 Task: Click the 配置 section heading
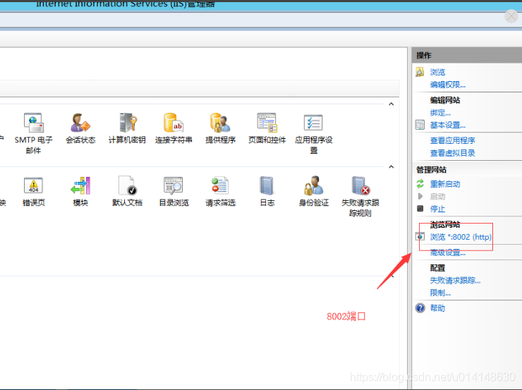tap(437, 268)
